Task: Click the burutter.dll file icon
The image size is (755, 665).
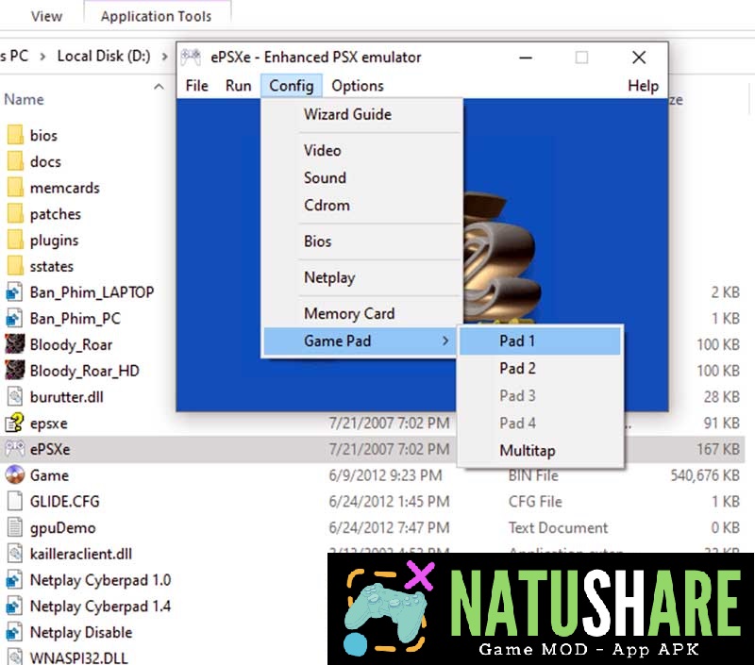Action: pyautogui.click(x=15, y=396)
